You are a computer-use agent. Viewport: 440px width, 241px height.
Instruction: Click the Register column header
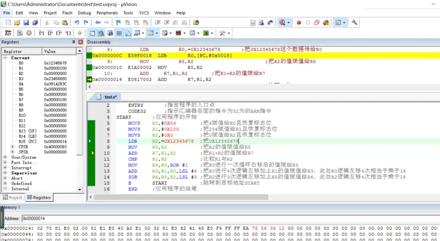22,51
